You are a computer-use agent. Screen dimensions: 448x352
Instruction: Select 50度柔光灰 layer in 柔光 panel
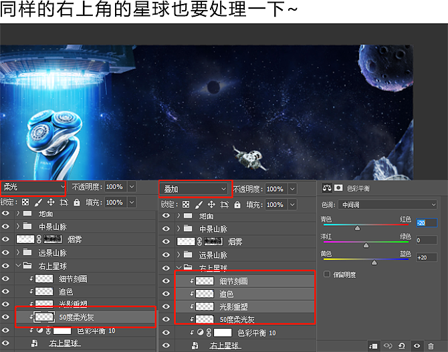pos(85,317)
